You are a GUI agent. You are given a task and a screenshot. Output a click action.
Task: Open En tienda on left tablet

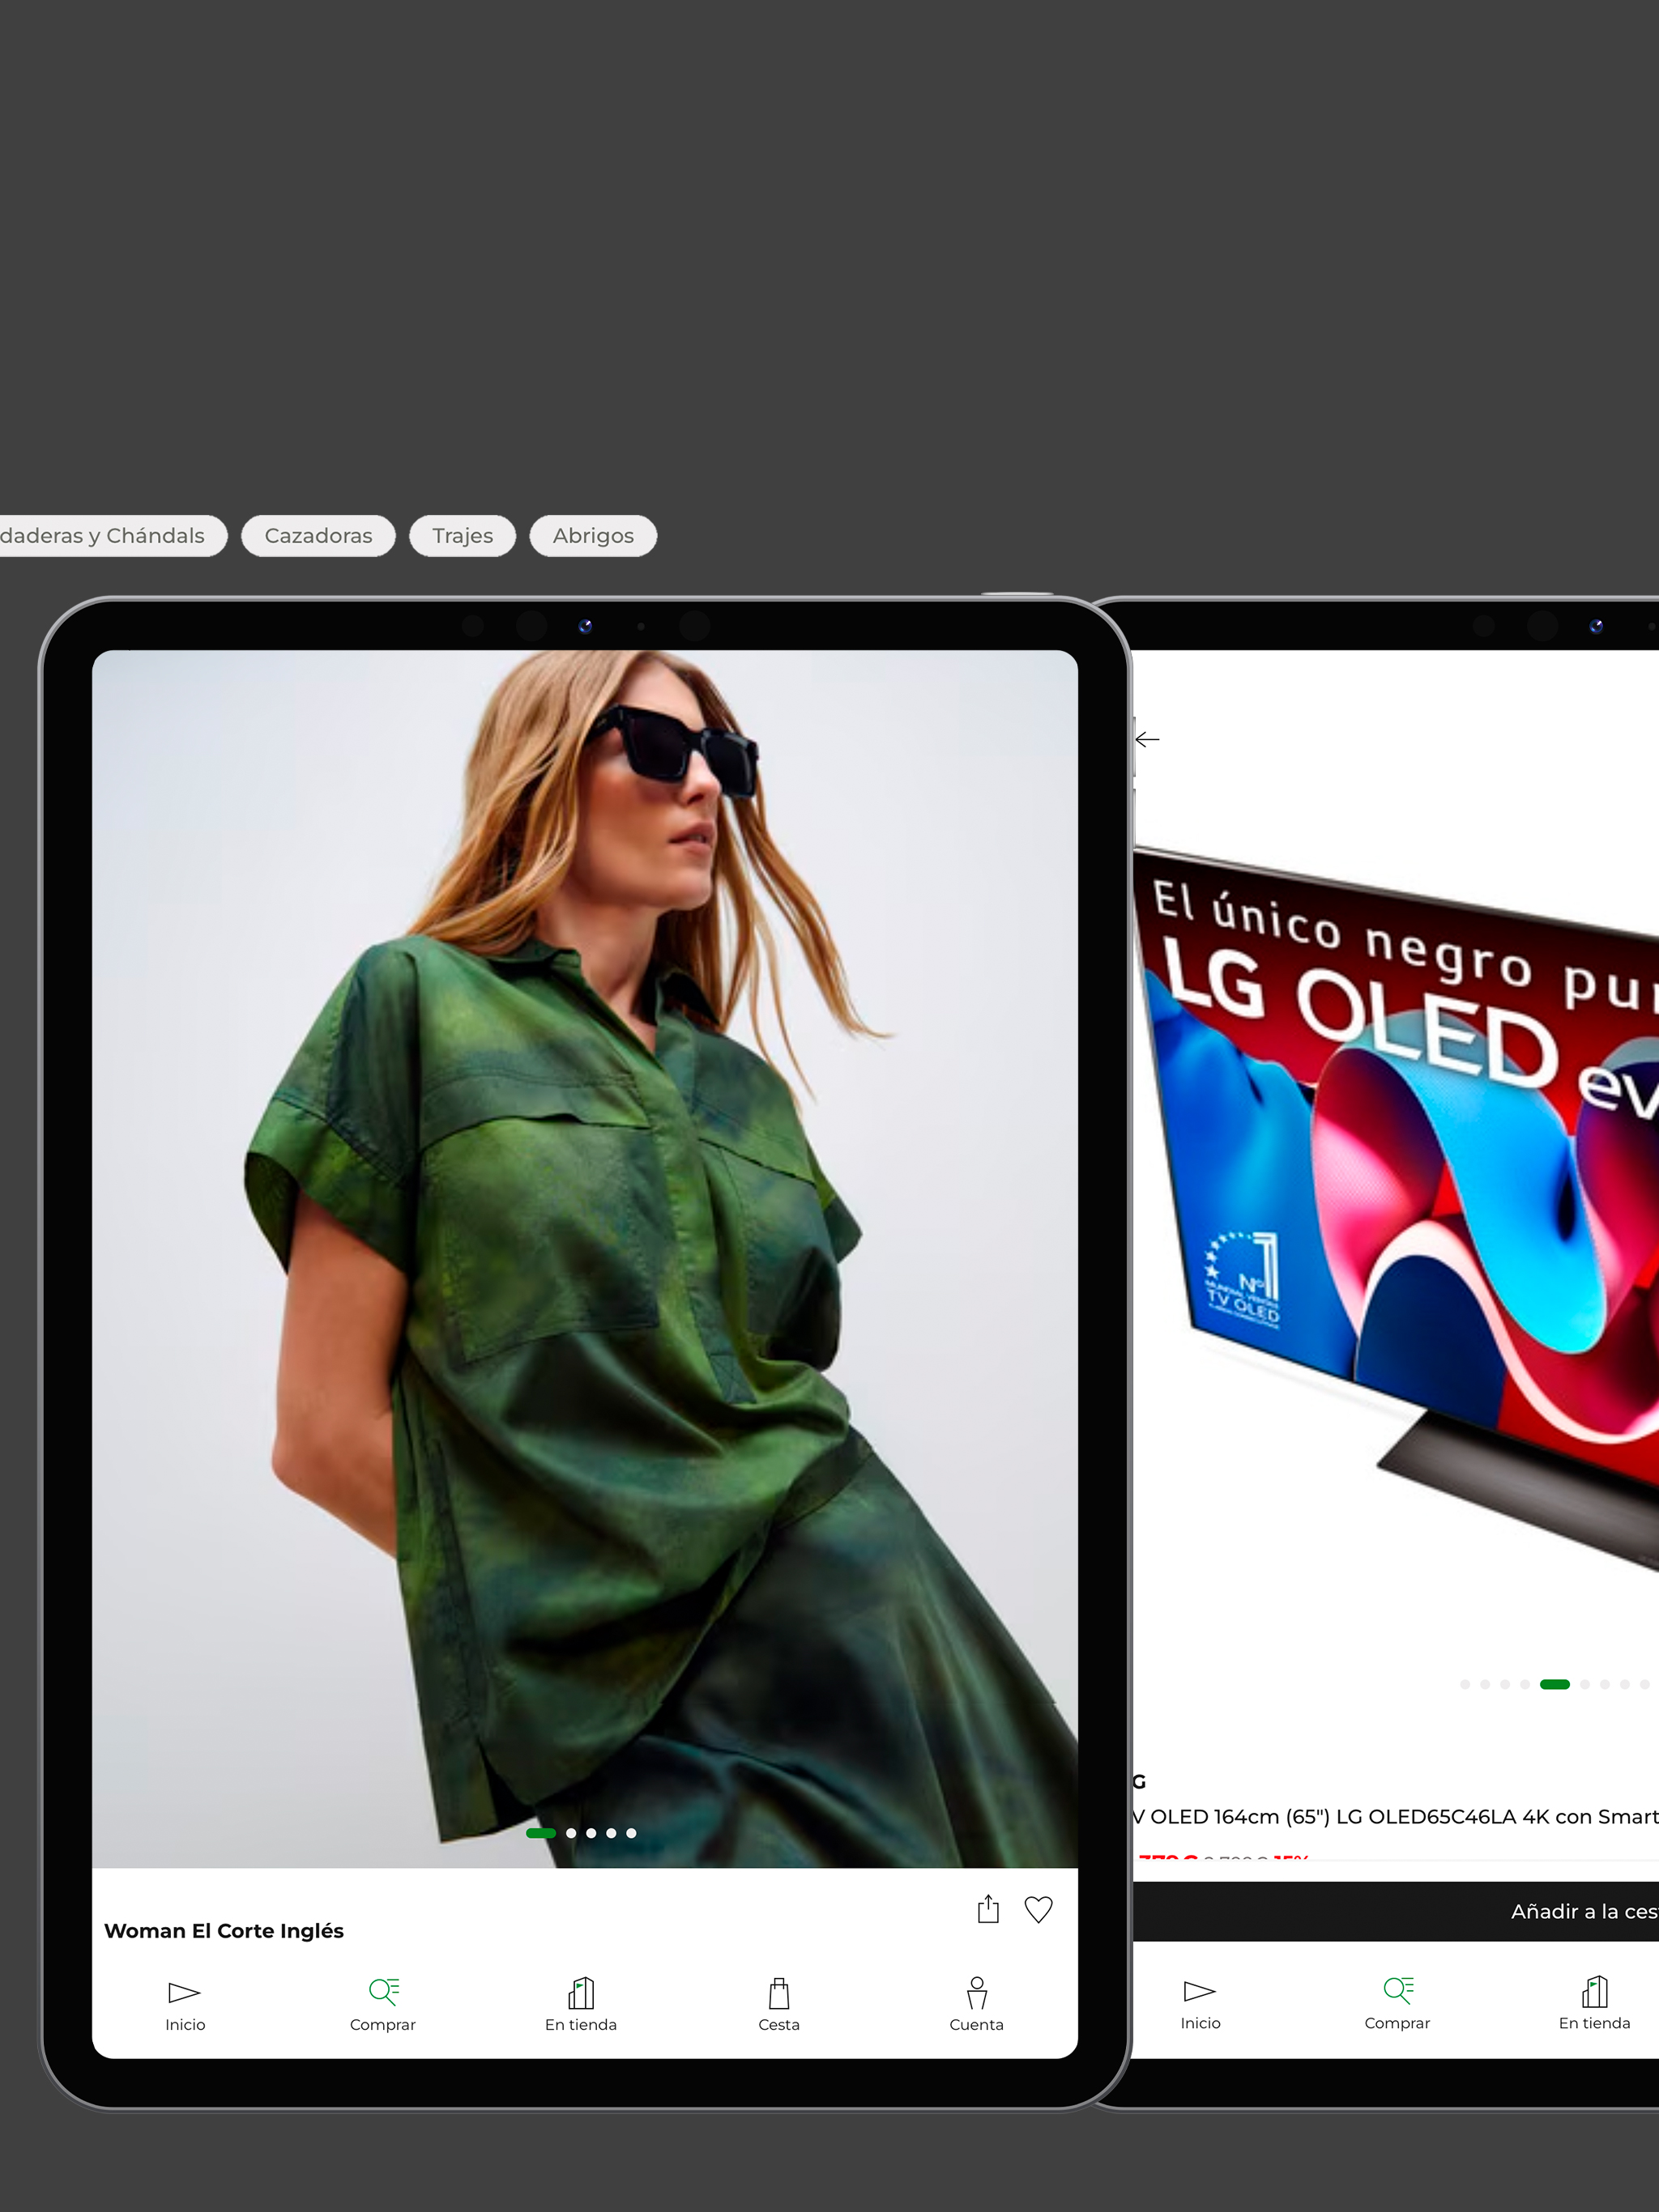pos(580,2004)
